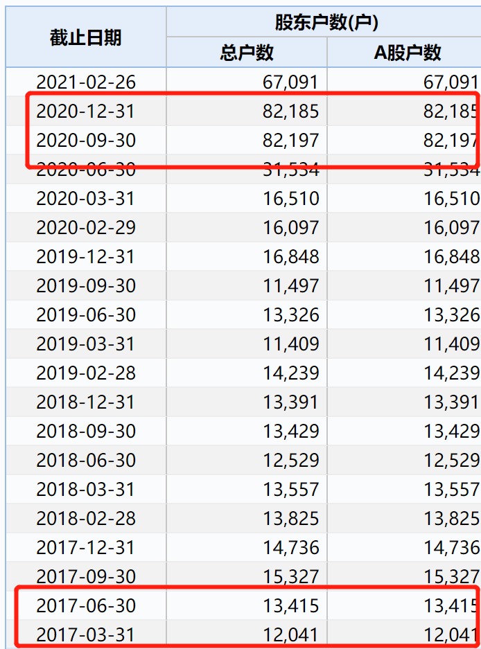This screenshot has height=649, width=481.
Task: Click total count 11,497 for 2019-09-30
Action: point(291,285)
